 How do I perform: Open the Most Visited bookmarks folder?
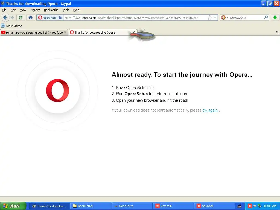coord(11,26)
